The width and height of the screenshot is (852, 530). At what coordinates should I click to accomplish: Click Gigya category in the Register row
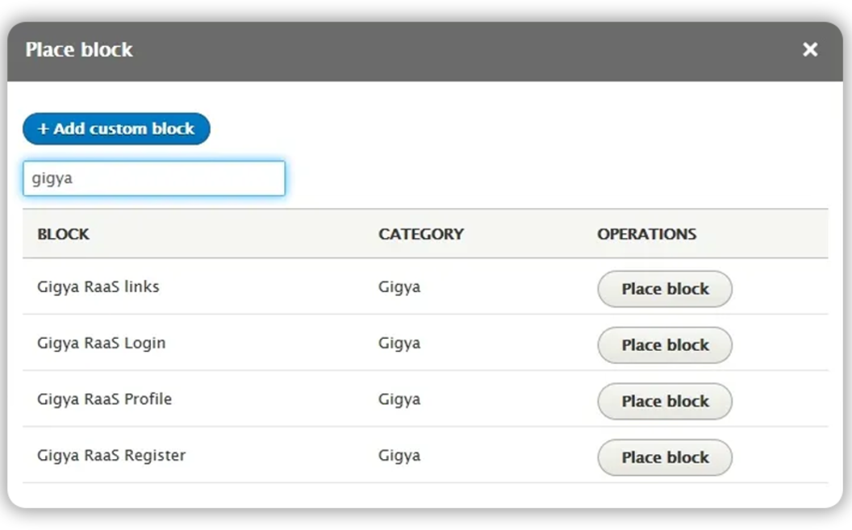(x=399, y=456)
